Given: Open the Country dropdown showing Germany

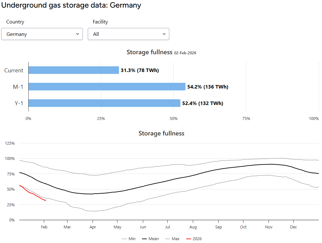Looking at the screenshot, I should [42, 34].
